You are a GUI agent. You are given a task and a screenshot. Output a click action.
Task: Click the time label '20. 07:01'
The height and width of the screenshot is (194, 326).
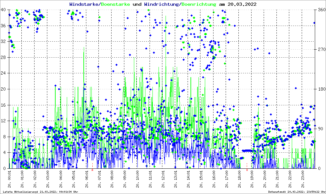point(99,179)
